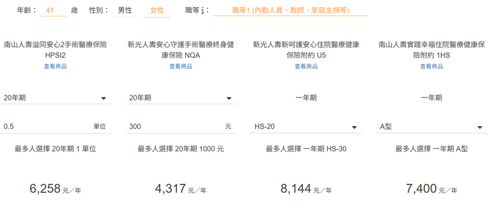488x208 pixels.
Task: Click the product title 新光人壽新呵護安心住院醫療健康保險附約 U5
Action: (x=306, y=50)
